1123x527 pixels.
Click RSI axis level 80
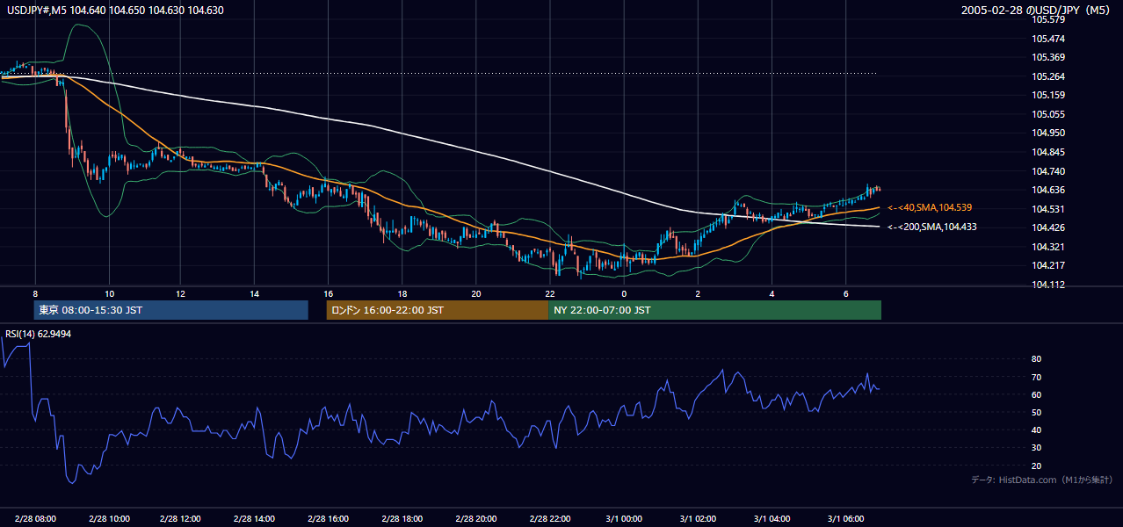[x=1037, y=359]
